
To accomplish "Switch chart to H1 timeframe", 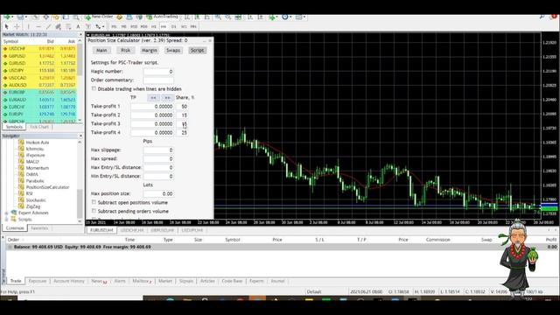I will (154, 26).
